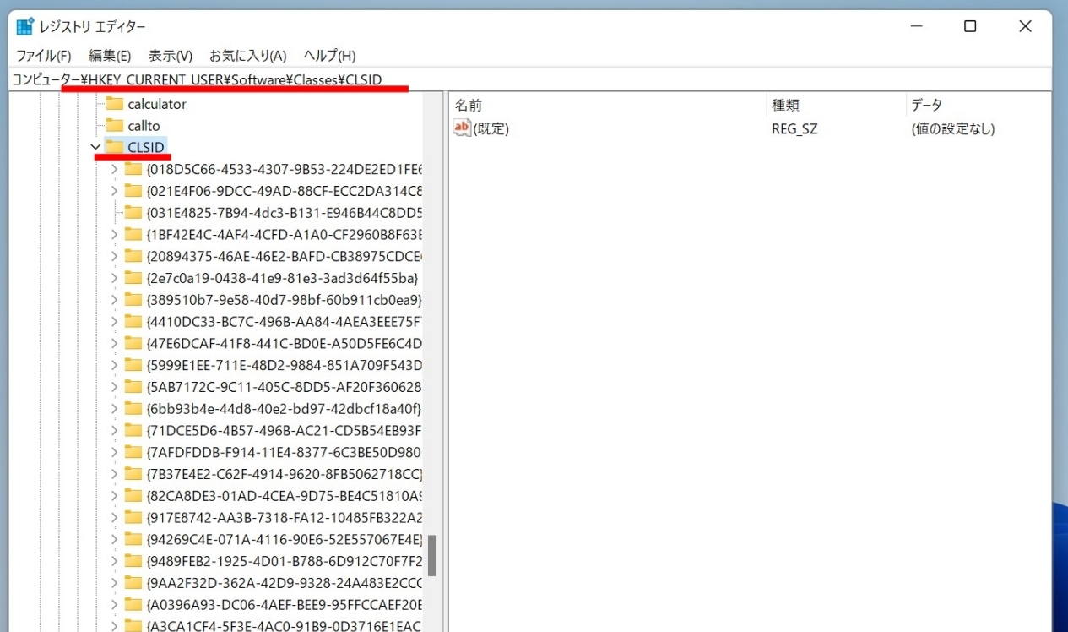1068x632 pixels.
Task: Click the CLSID folder icon
Action: tap(114, 147)
